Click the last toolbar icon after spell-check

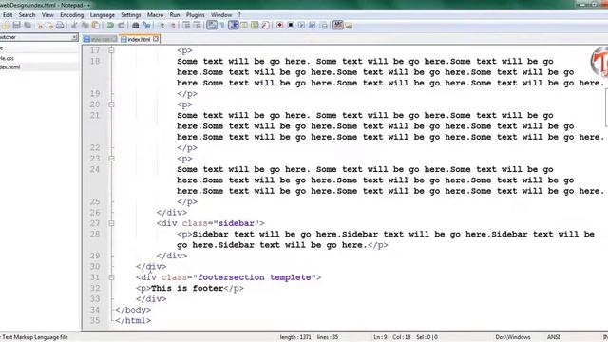(349, 26)
